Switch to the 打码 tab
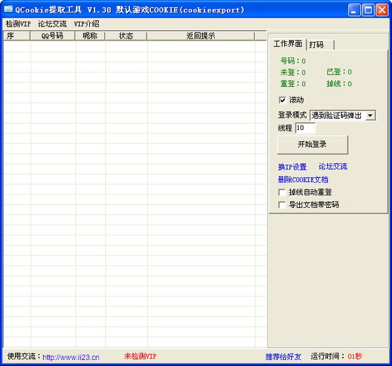The width and height of the screenshot is (392, 366). pyautogui.click(x=320, y=45)
